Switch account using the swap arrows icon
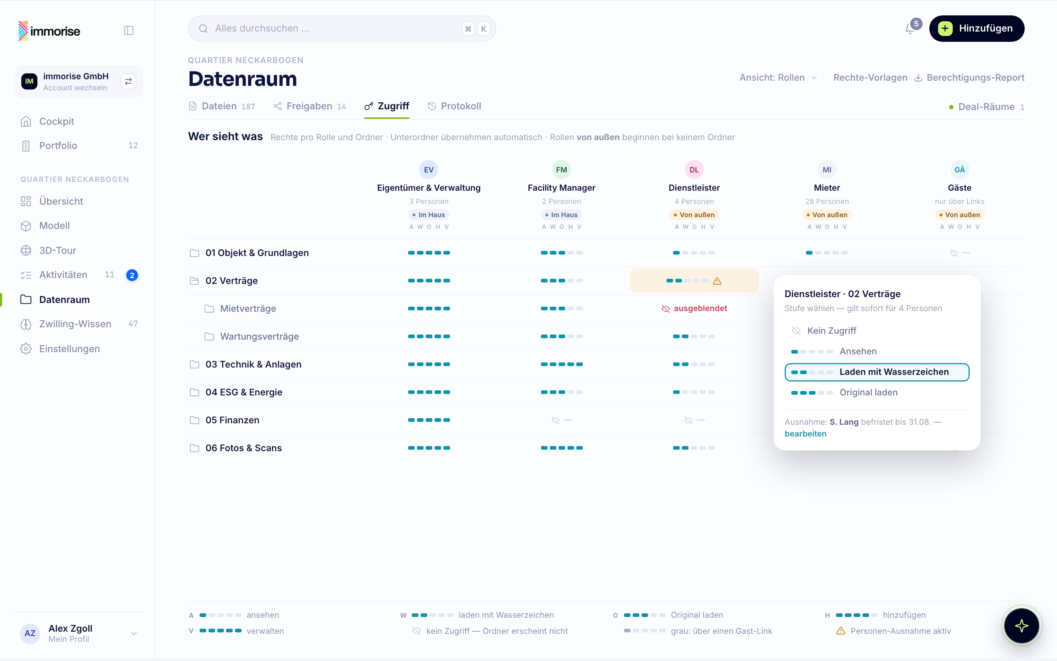1057x661 pixels. click(x=128, y=82)
